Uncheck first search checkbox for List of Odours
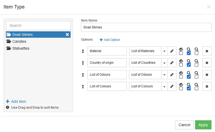Screen dimensions: 215x132 pyautogui.click(x=189, y=77)
